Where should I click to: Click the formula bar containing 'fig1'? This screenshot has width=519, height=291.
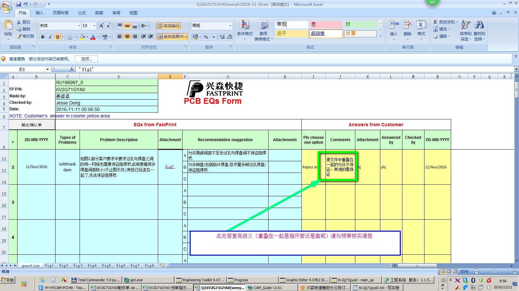coord(296,69)
